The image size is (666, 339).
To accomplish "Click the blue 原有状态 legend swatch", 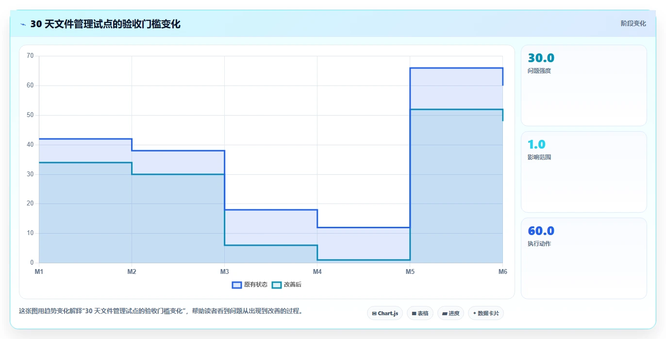I will tap(237, 285).
